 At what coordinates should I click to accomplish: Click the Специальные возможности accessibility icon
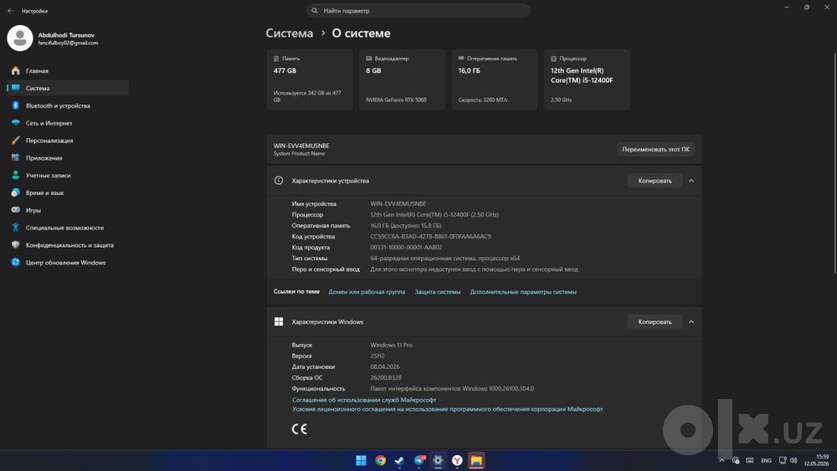15,228
